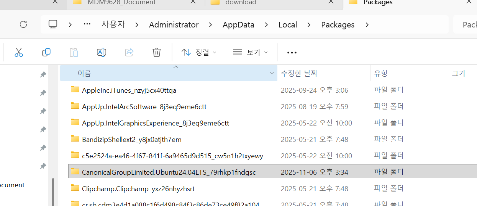The height and width of the screenshot is (206, 477).
Task: Close the MDM9628_Document tab
Action: pos(193,2)
